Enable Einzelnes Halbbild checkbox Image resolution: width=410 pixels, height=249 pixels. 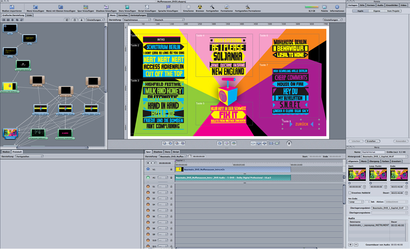[350, 193]
